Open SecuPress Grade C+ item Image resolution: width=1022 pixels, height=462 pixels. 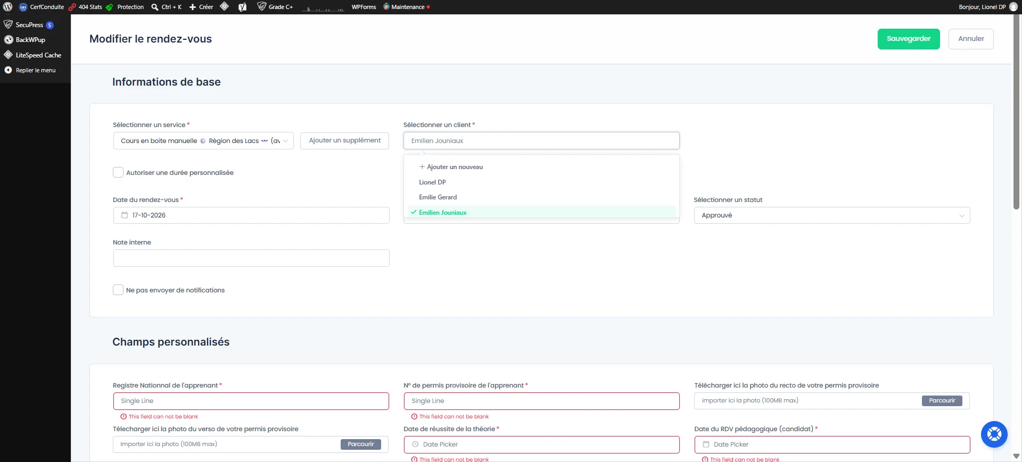point(275,7)
